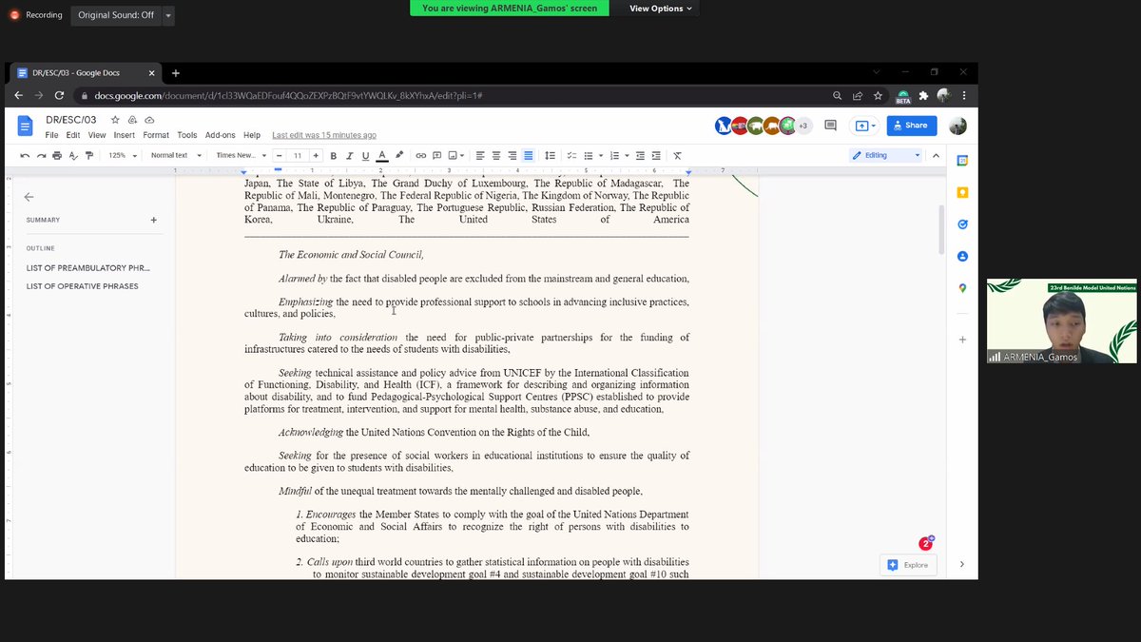Screen dimensions: 1141x642
Task: Open Google Keep side panel
Action: pyautogui.click(x=962, y=192)
